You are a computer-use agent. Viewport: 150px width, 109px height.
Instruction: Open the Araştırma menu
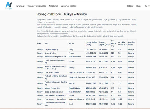tap(53, 6)
